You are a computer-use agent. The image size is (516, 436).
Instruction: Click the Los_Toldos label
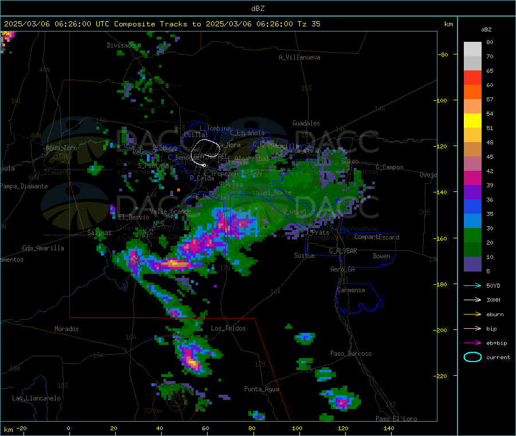coord(228,328)
